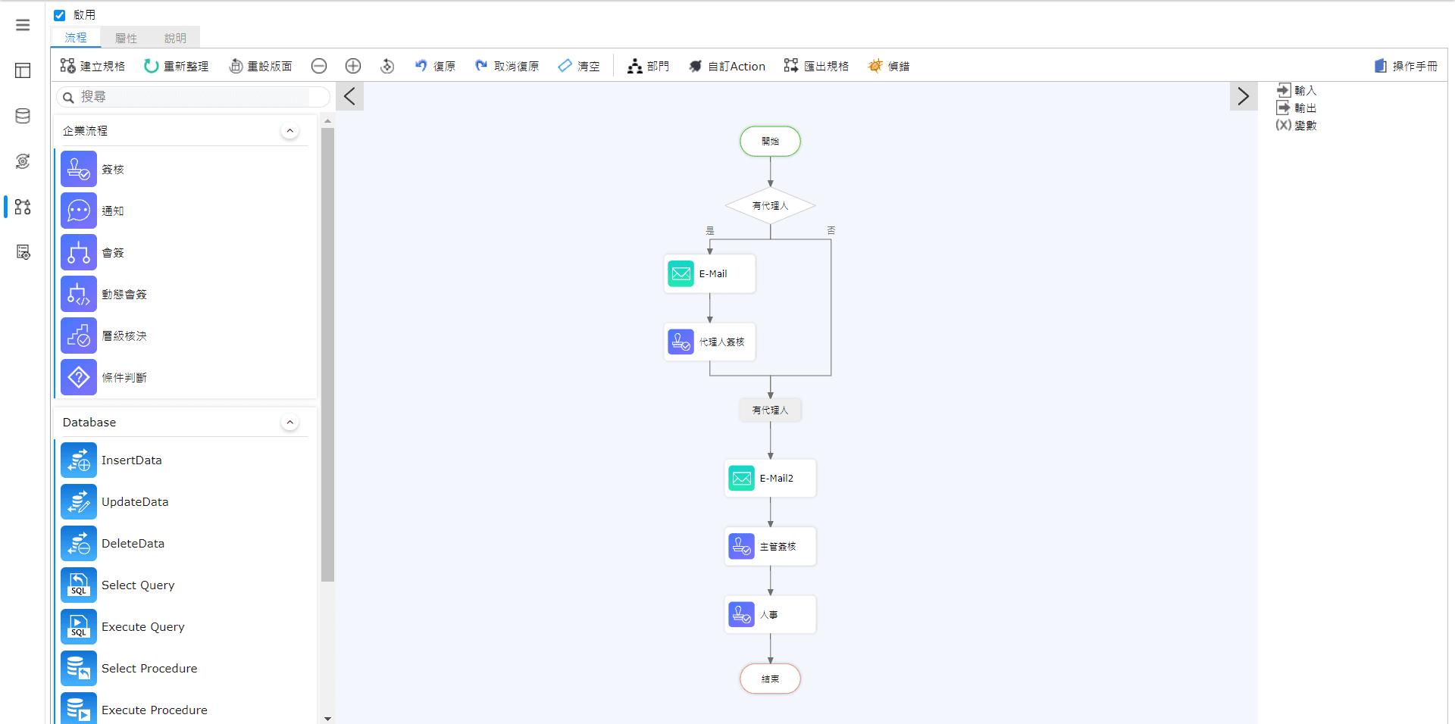This screenshot has width=1455, height=724.
Task: Open the 變數 variables panel item
Action: [1297, 125]
